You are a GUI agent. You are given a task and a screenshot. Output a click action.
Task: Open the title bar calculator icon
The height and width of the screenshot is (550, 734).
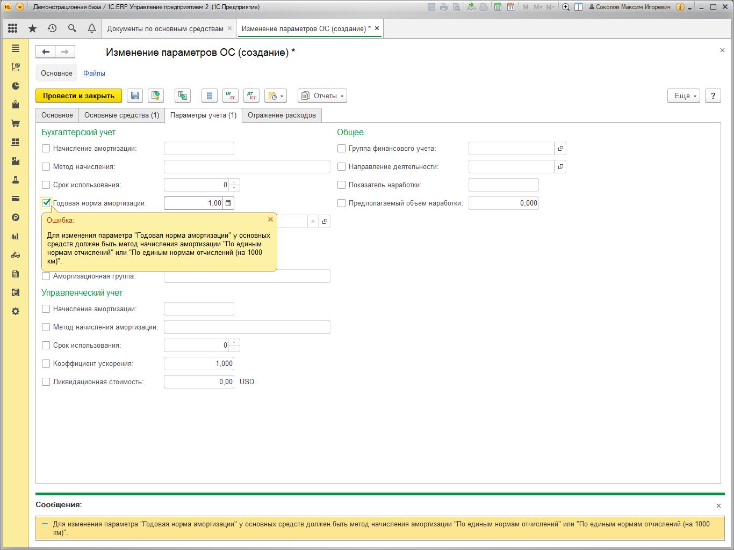[x=498, y=7]
